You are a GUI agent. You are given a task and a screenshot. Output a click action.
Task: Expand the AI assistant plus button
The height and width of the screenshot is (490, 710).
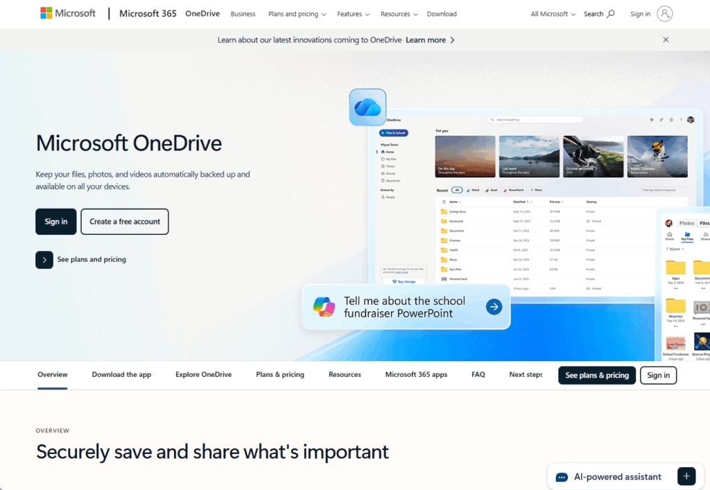[686, 476]
